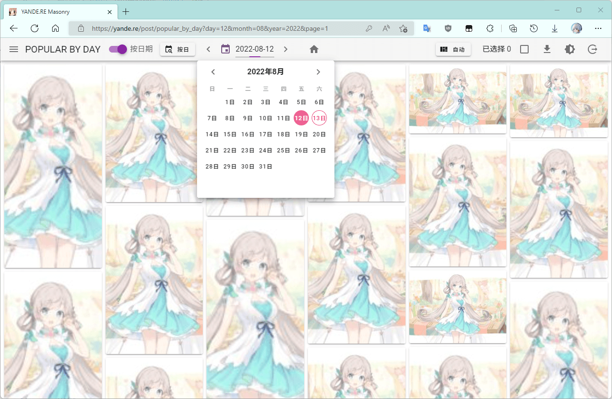Add this page to favorites

403,28
